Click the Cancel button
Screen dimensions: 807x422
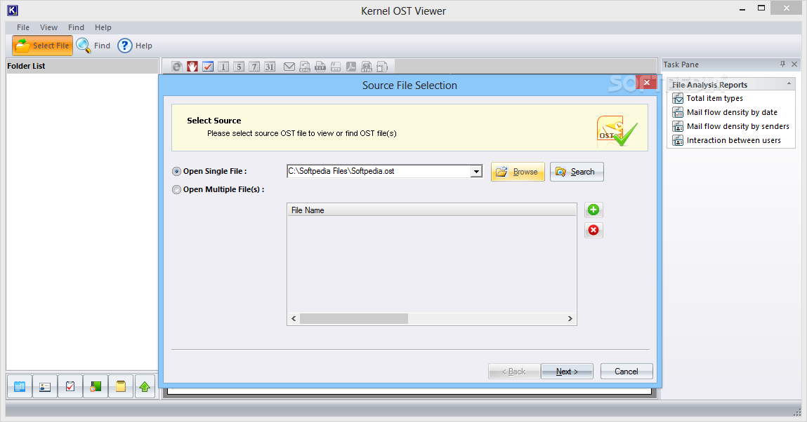coord(626,371)
